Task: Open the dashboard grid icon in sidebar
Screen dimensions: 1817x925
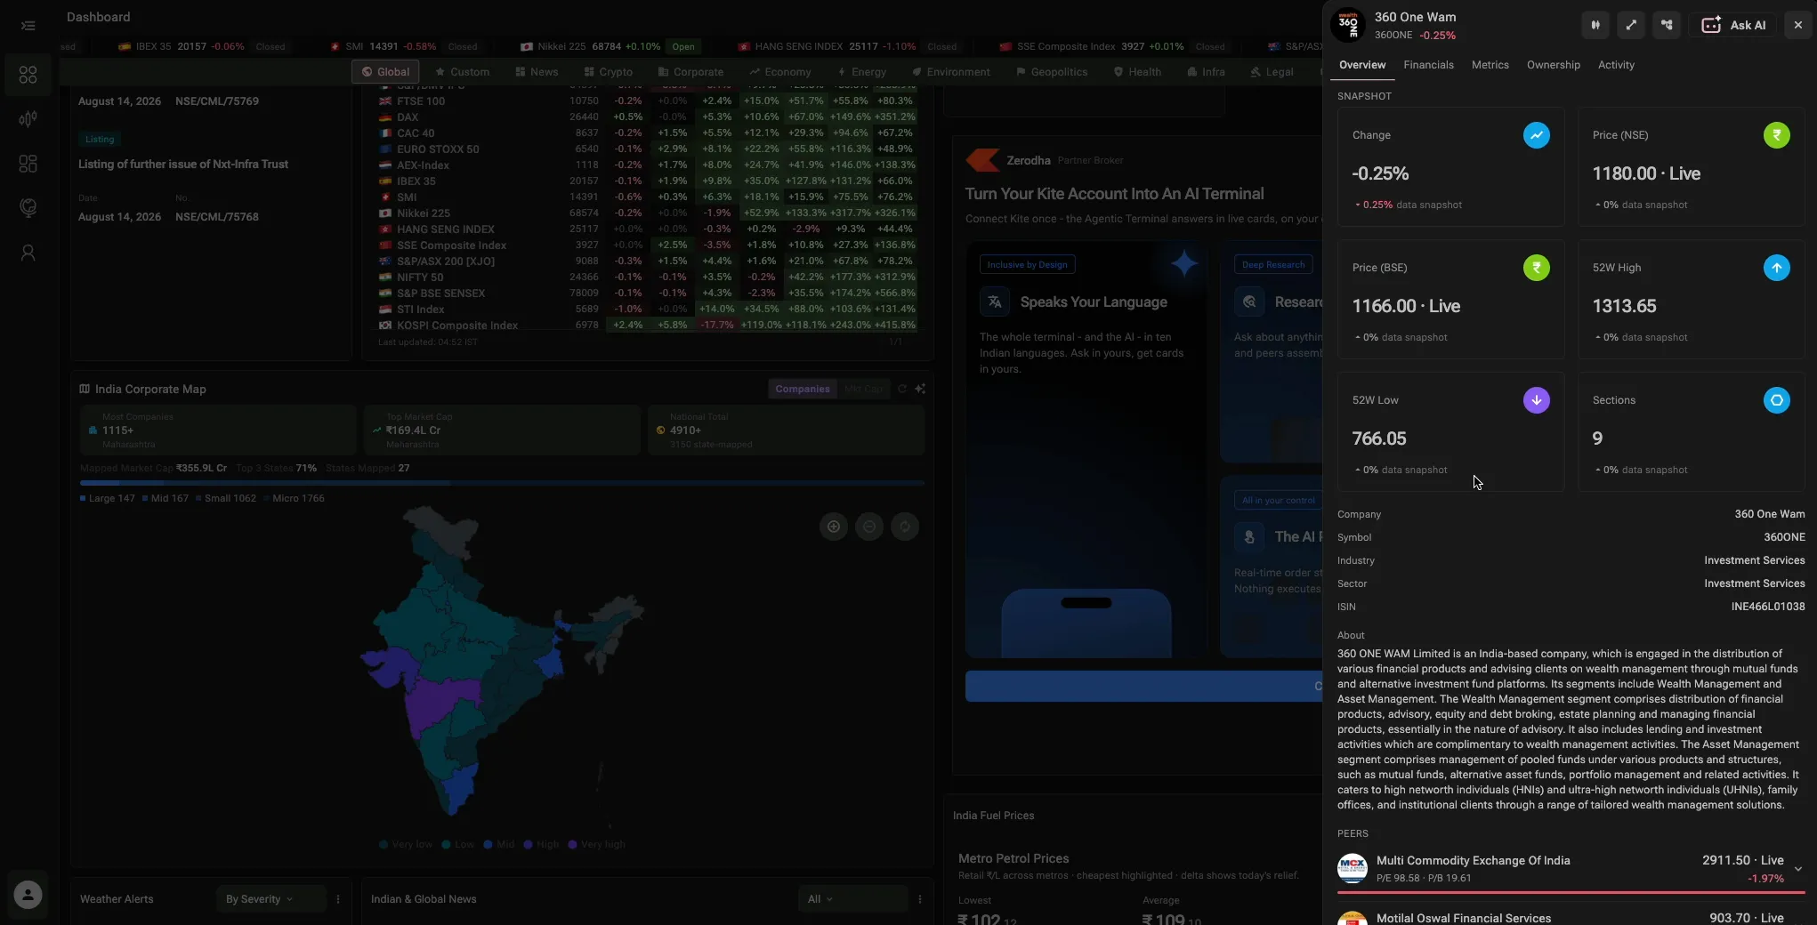Action: (x=28, y=76)
